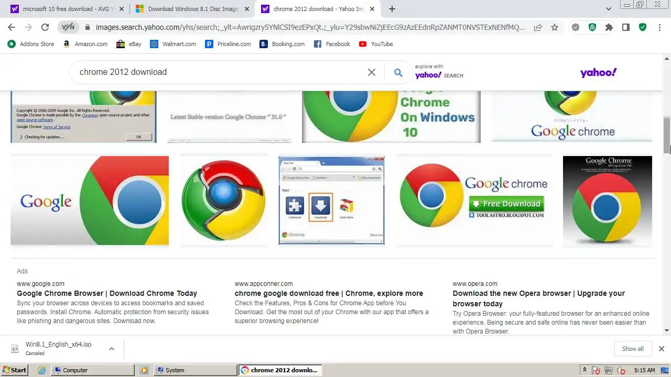This screenshot has height=377, width=671.
Task: Open the Chrome new tab apps screenshot thumbnail
Action: (x=331, y=201)
